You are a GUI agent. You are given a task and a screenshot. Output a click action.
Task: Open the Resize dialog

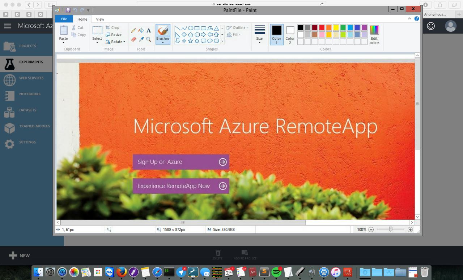pyautogui.click(x=114, y=35)
